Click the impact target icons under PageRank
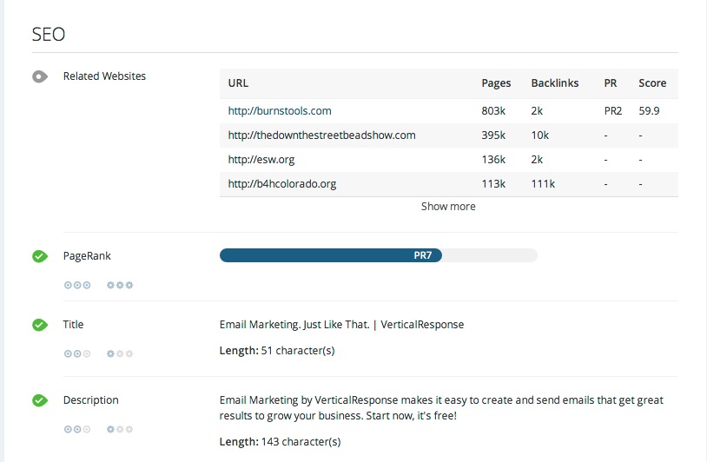707x462 pixels. [77, 285]
